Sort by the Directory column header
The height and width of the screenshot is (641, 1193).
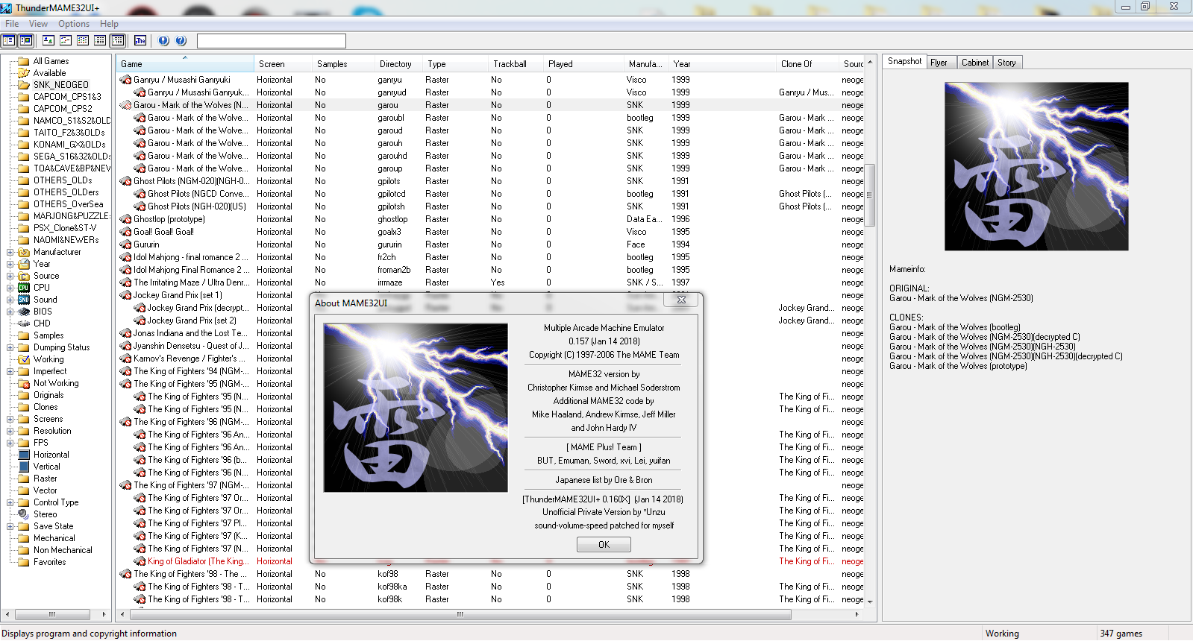coord(398,64)
